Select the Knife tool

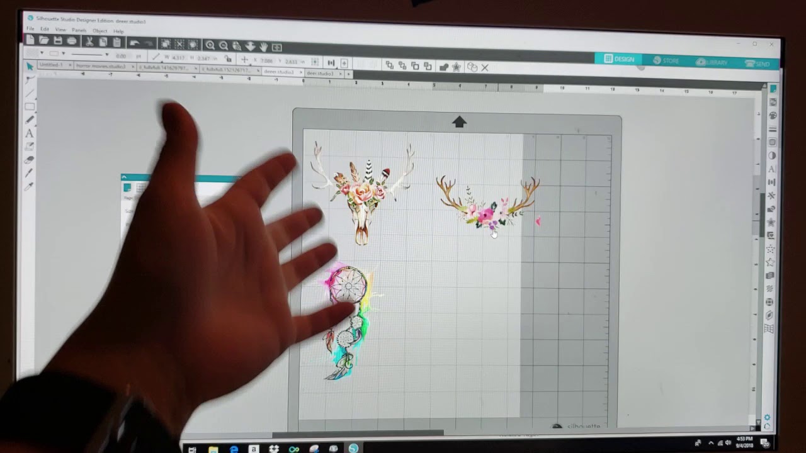coord(29,174)
